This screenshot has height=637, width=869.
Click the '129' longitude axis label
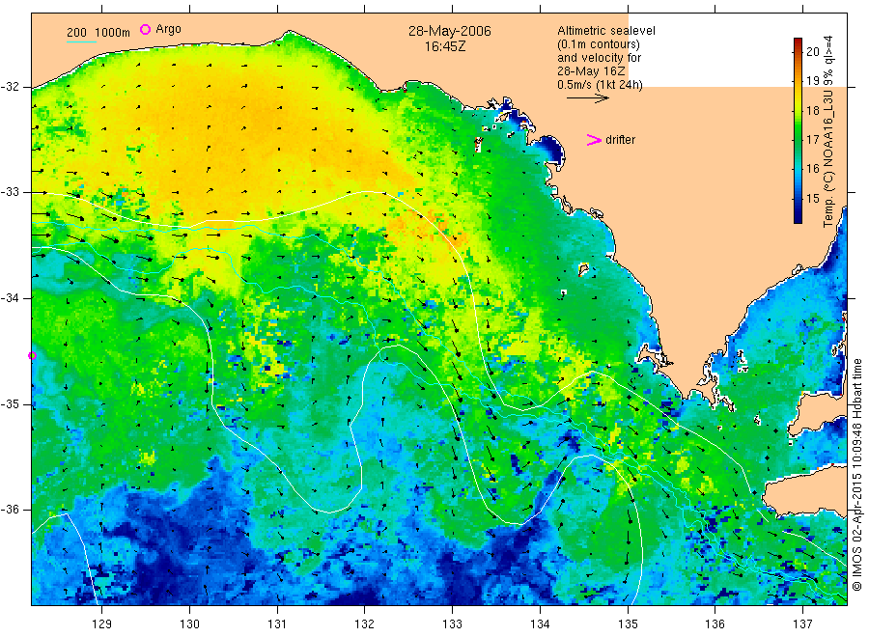102,624
